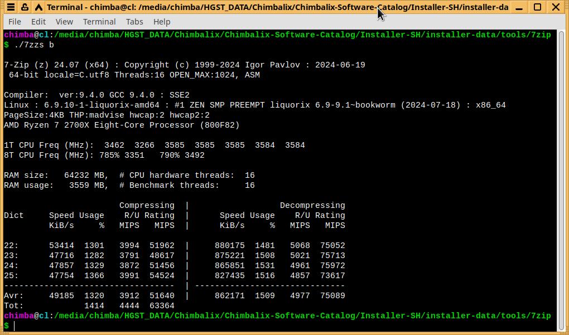Open the Tabs menu

pos(134,22)
